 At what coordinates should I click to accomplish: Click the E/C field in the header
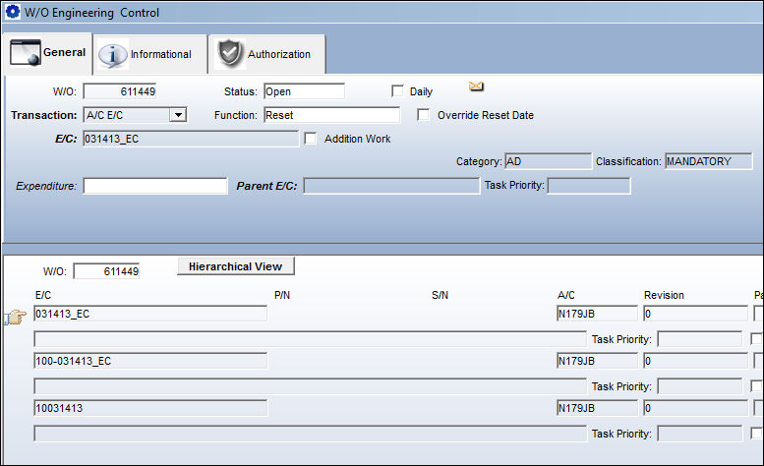191,139
